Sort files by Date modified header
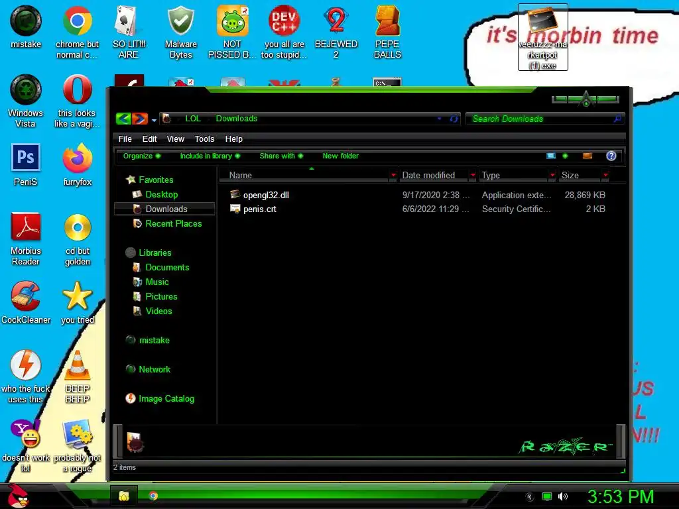 pyautogui.click(x=434, y=175)
